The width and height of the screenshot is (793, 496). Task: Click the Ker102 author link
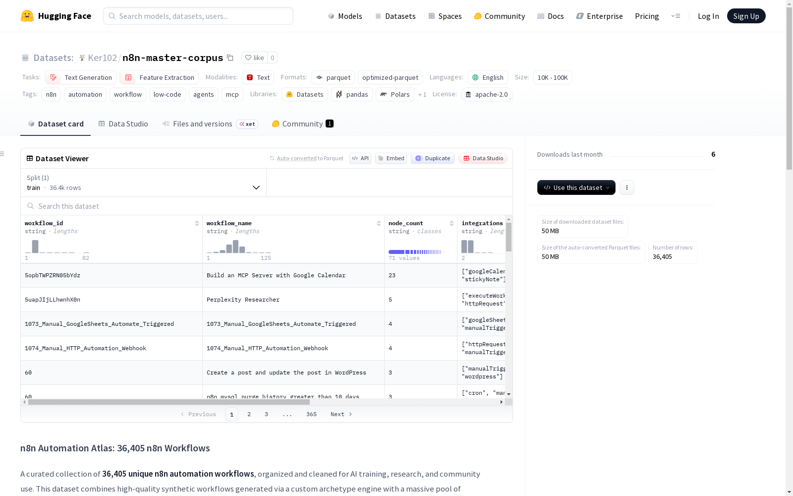coord(102,58)
